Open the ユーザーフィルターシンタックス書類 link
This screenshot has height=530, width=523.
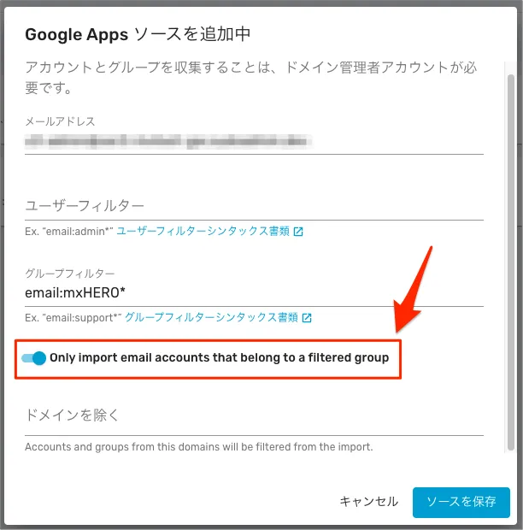203,231
